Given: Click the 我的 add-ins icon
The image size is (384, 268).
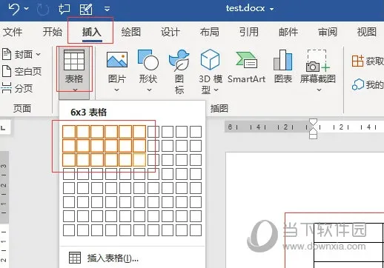Looking at the screenshot, I should click(x=358, y=84).
